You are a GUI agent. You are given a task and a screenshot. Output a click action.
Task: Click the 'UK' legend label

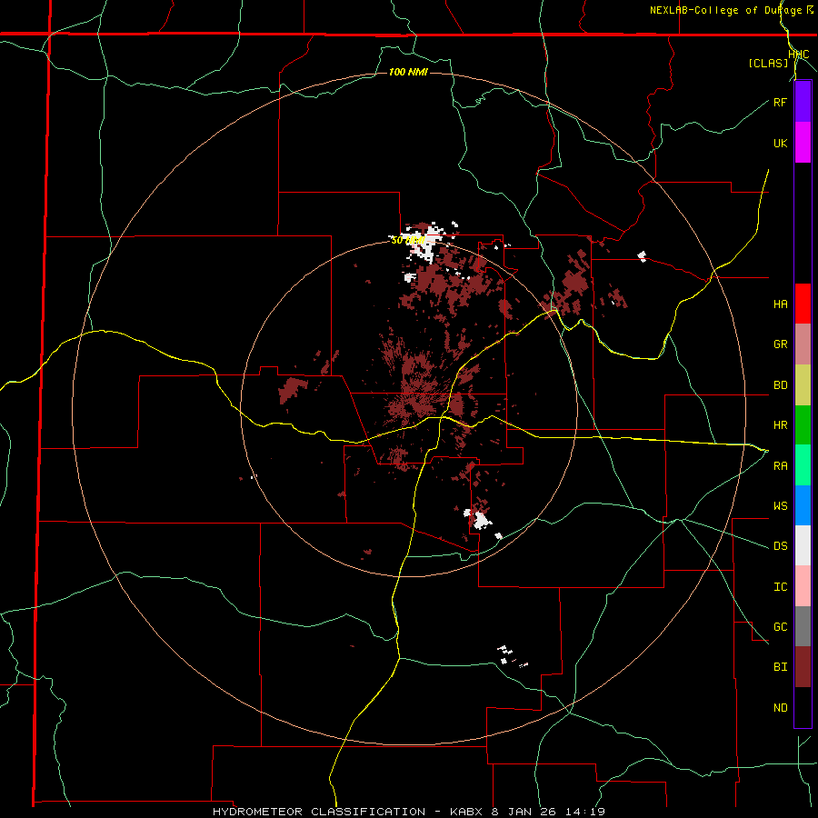780,143
